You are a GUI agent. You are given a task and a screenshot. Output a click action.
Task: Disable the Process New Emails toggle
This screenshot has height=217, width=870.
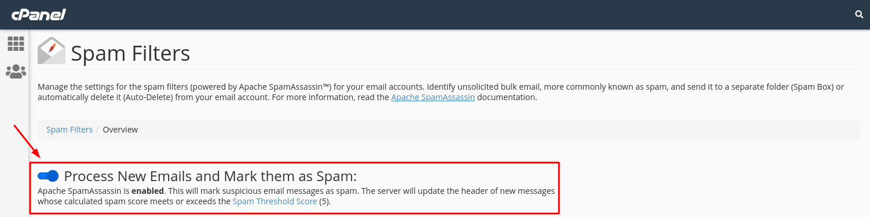coord(48,176)
